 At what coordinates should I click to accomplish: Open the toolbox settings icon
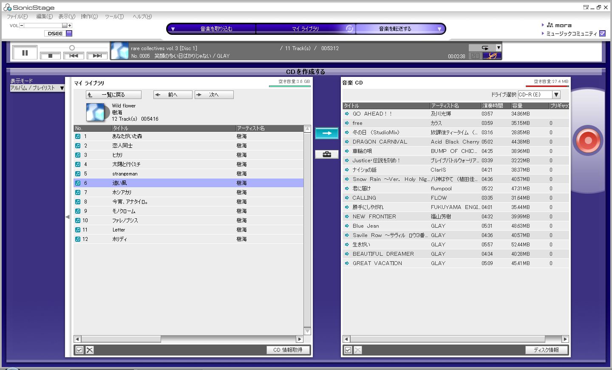click(x=327, y=154)
